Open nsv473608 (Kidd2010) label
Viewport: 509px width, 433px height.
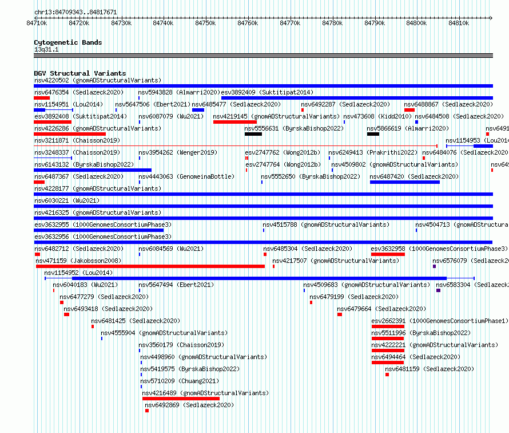point(377,116)
